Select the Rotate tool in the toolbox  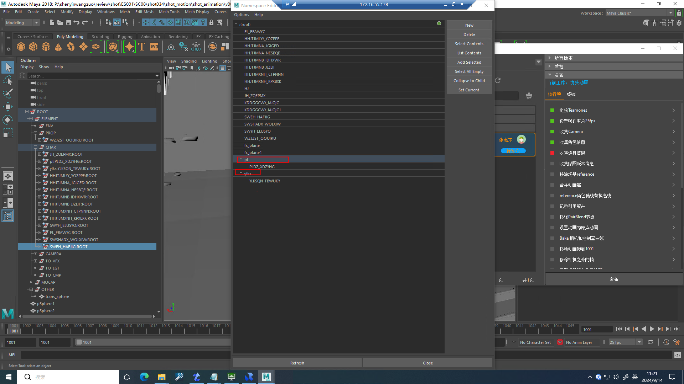pos(8,120)
